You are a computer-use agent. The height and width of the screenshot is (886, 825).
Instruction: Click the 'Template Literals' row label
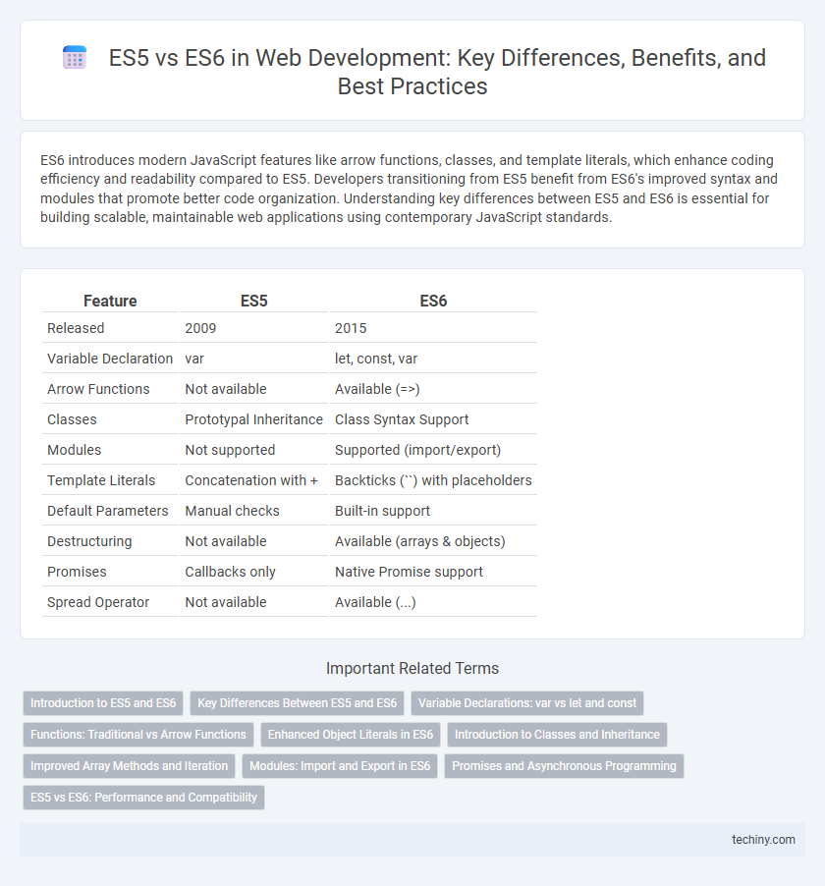coord(110,481)
